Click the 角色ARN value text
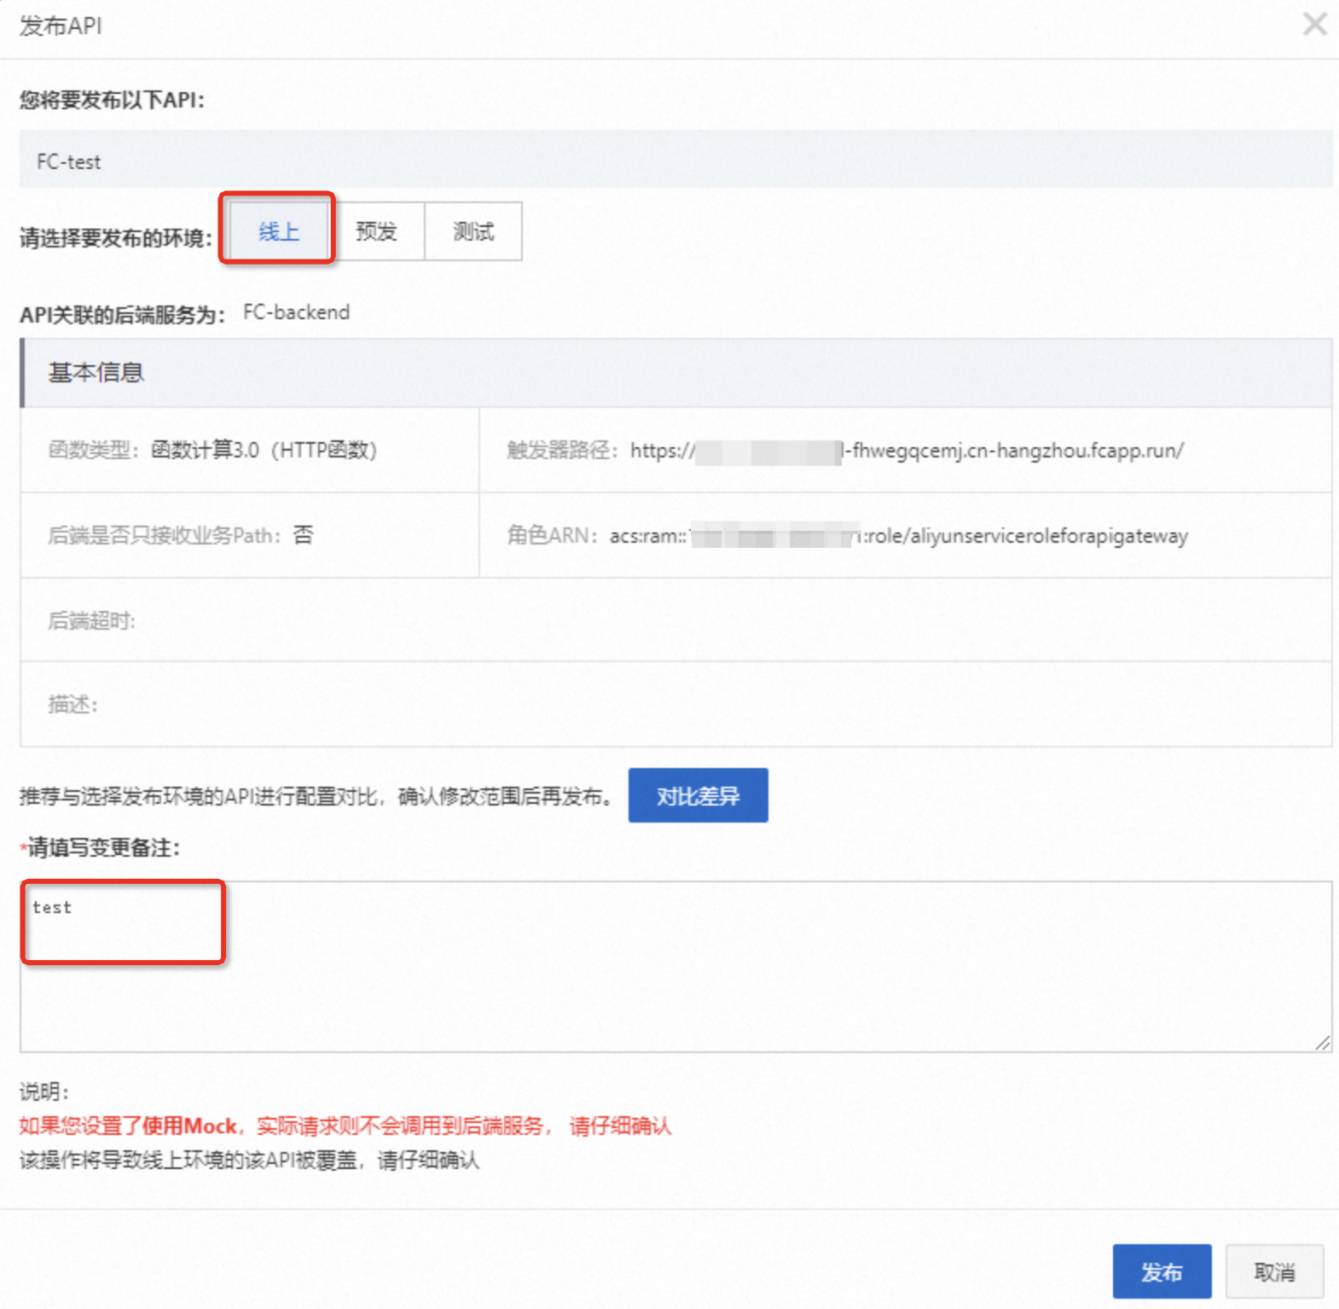The image size is (1339, 1309). (899, 536)
